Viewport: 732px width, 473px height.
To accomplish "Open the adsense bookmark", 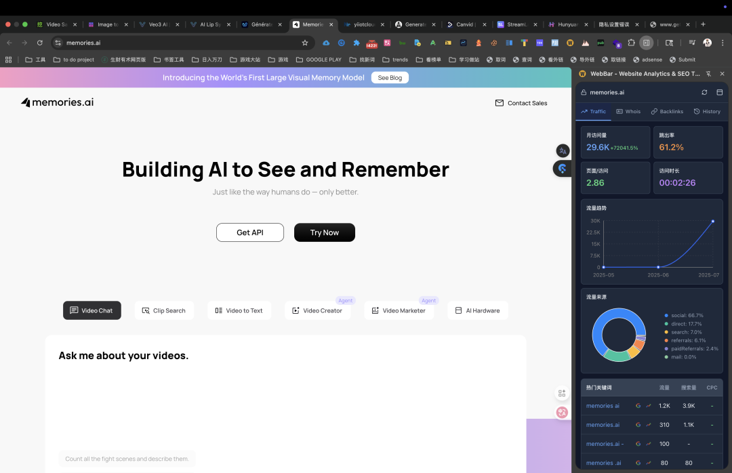I will (647, 60).
